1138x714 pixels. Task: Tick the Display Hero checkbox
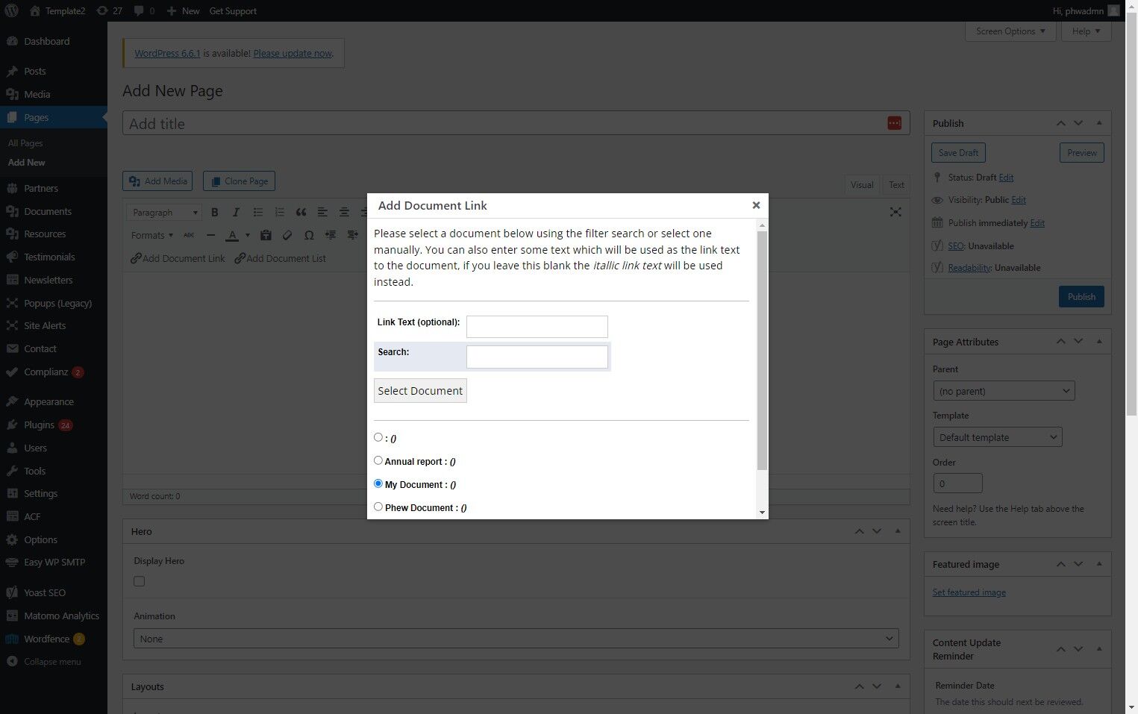coord(139,581)
